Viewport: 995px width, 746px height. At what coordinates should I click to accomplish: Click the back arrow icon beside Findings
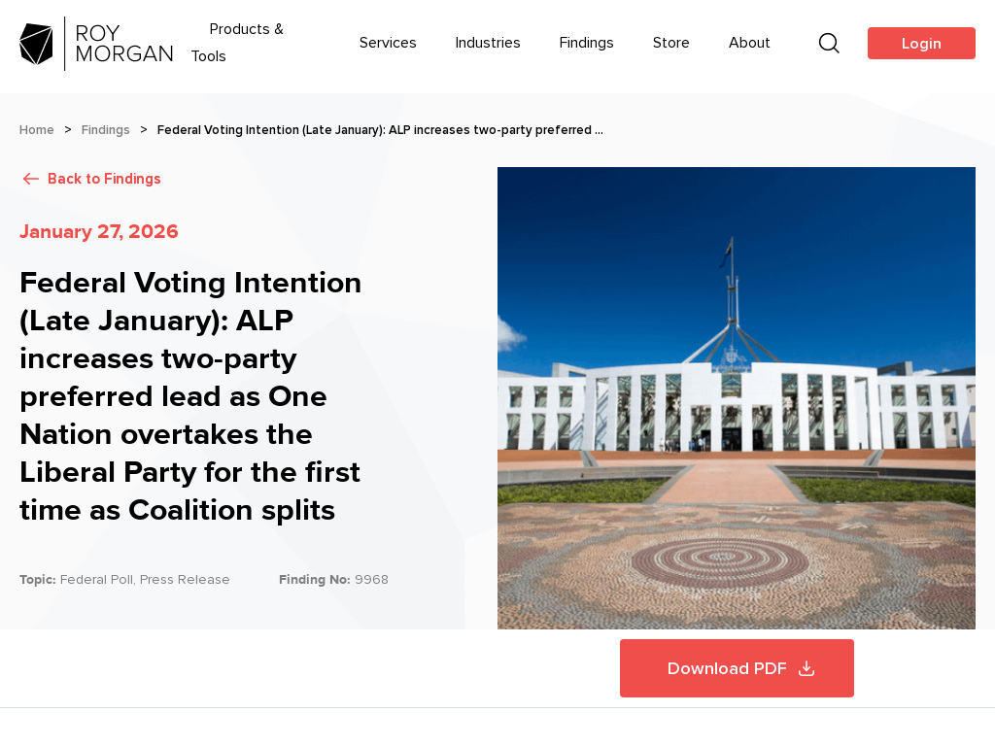point(31,179)
